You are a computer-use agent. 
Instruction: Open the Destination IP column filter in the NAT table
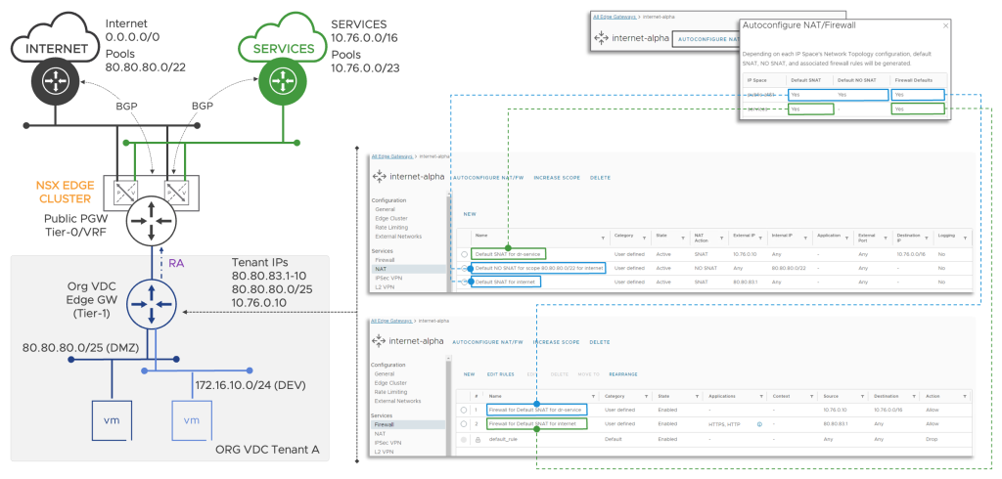[x=926, y=238]
